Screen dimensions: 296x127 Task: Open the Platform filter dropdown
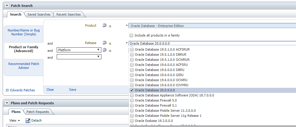(79, 50)
